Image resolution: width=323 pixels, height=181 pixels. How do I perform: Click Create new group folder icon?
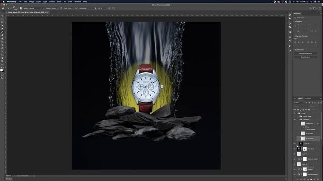pos(311,179)
